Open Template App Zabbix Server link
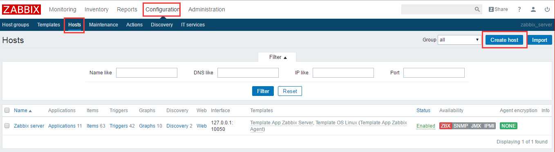Viewport: 555px width, 152px height. coord(282,122)
